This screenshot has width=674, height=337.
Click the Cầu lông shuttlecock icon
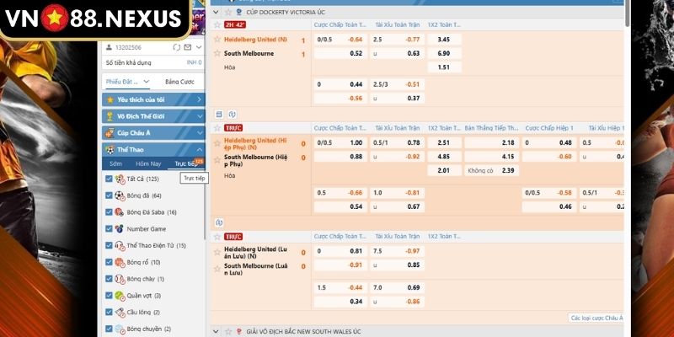pyautogui.click(x=120, y=312)
